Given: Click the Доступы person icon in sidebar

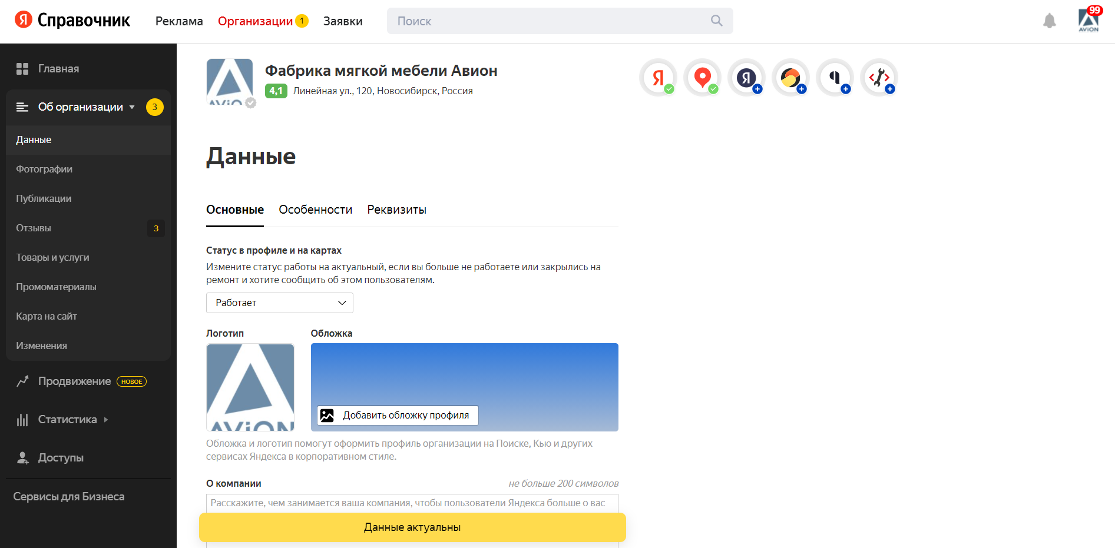Looking at the screenshot, I should pyautogui.click(x=22, y=458).
